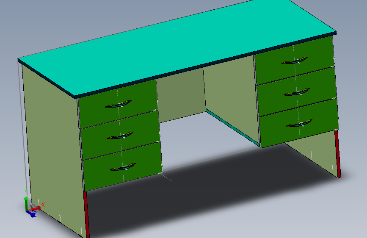
Task: Pick the handle on the right pedestal top drawer
Action: [x=295, y=61]
